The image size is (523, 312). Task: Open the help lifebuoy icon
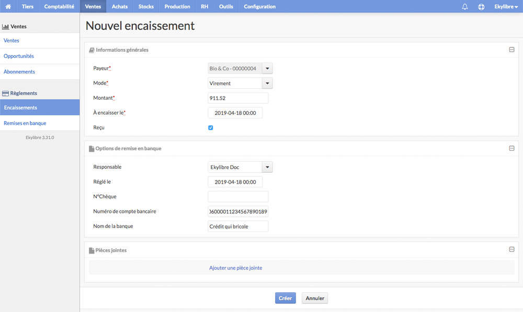pyautogui.click(x=481, y=7)
